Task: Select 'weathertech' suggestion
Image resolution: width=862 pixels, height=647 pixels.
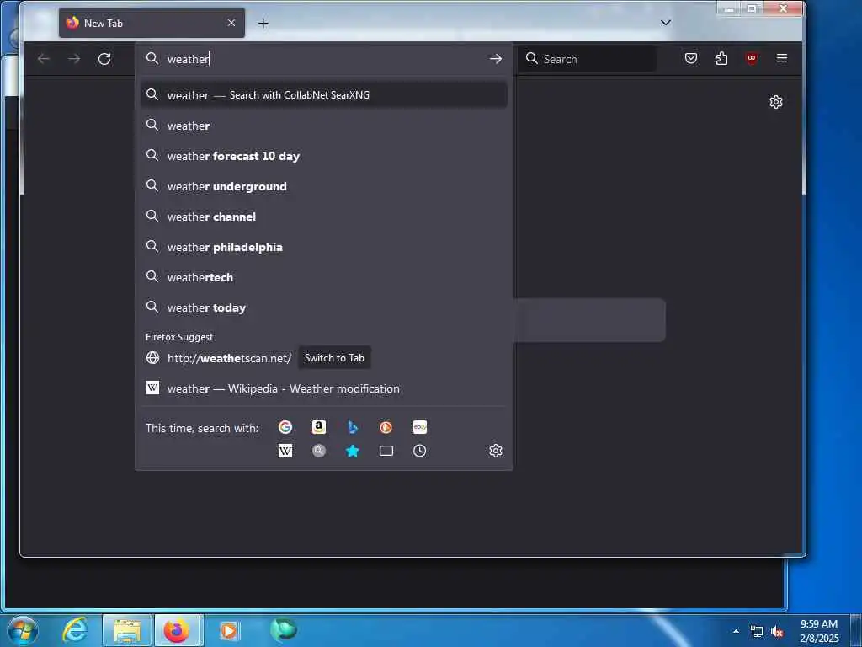Action: click(x=324, y=277)
